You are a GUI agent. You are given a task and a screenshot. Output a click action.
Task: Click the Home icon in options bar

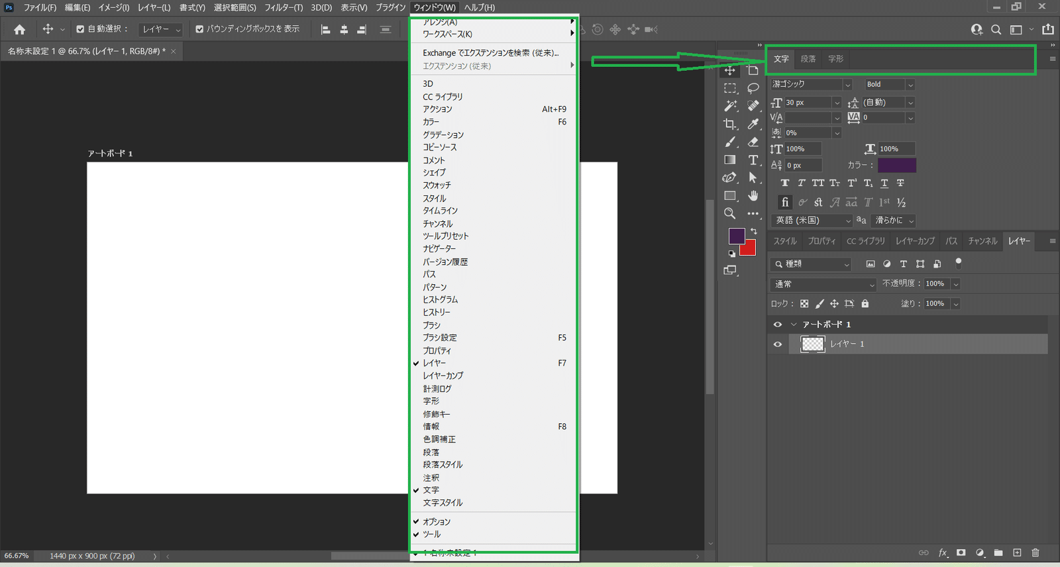(19, 29)
